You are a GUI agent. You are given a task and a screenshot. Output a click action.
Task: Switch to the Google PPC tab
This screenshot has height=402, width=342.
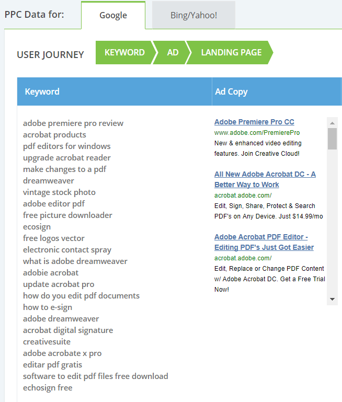[113, 15]
